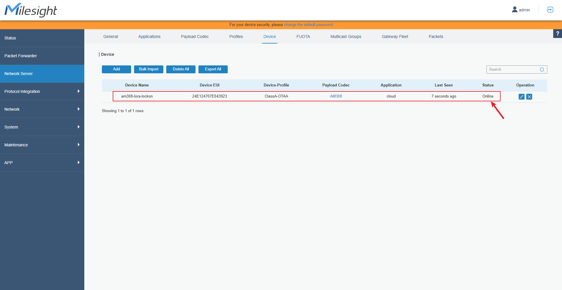This screenshot has height=290, width=562.
Task: Click the Bulk Import button
Action: click(149, 69)
